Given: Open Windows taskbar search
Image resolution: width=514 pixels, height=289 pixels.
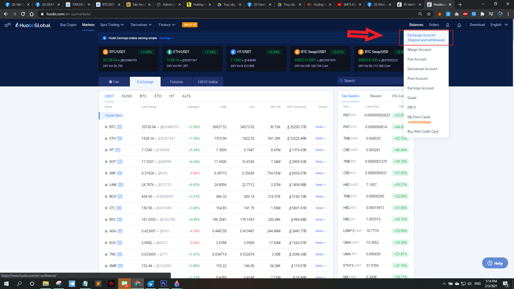Looking at the screenshot, I should coord(19,284).
